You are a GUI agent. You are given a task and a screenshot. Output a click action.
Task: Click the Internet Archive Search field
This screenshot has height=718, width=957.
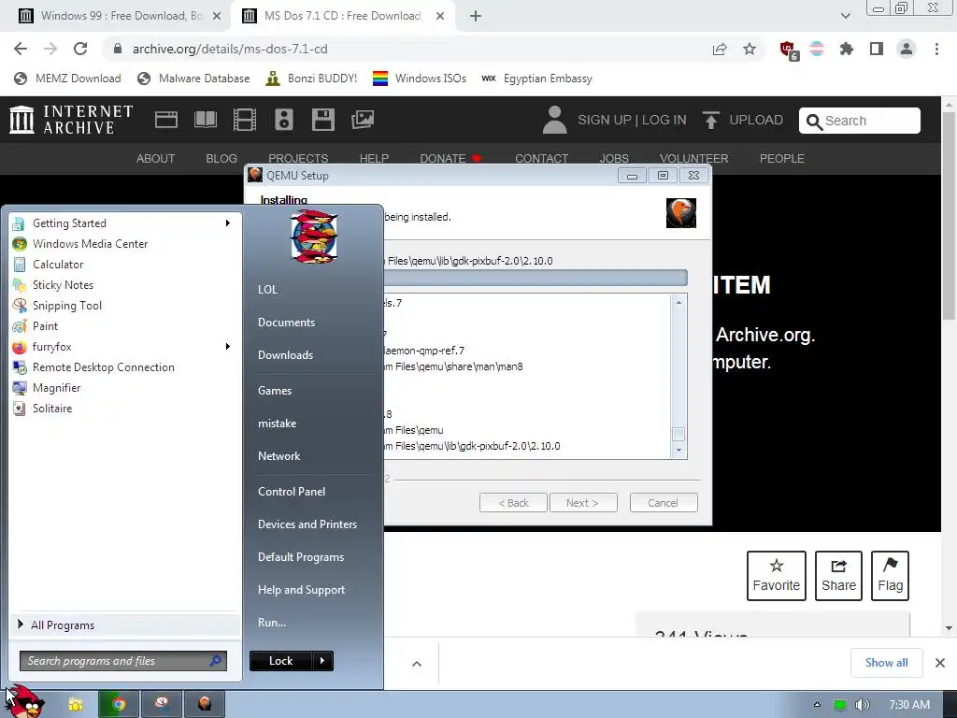[860, 121]
